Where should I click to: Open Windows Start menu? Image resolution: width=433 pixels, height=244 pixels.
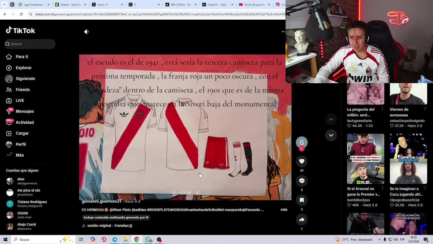click(5, 240)
